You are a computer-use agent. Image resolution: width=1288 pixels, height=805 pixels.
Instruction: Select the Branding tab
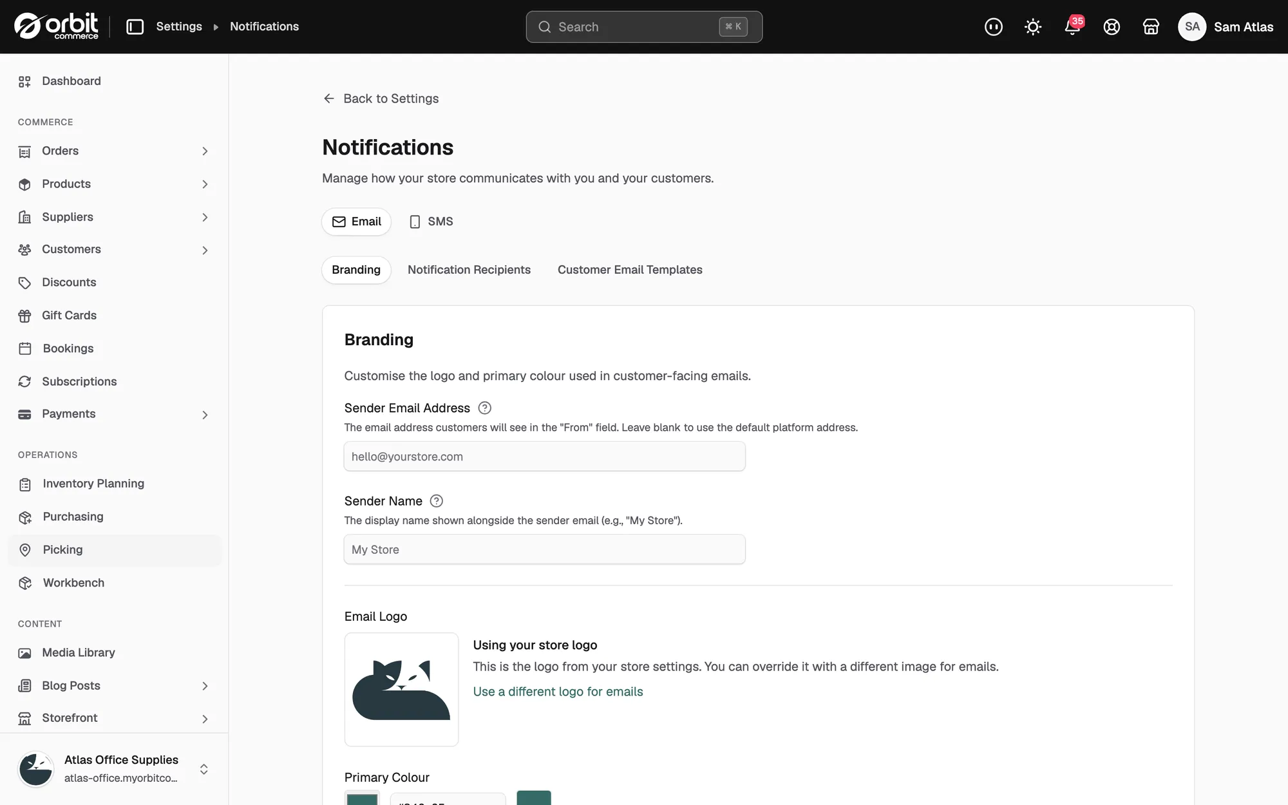[x=356, y=270]
